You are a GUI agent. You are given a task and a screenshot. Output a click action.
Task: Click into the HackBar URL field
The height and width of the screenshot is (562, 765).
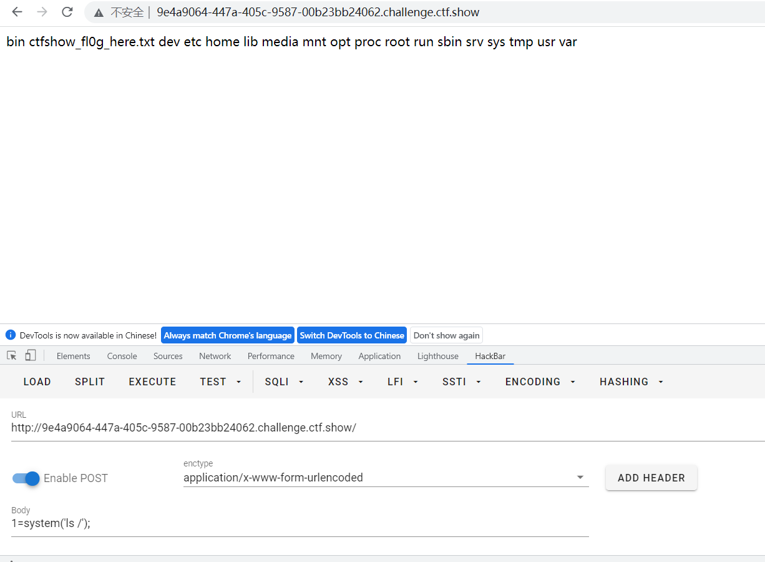(x=387, y=428)
